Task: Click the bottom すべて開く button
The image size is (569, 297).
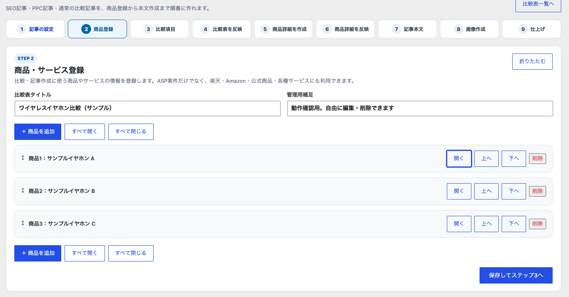Action: pyautogui.click(x=85, y=253)
